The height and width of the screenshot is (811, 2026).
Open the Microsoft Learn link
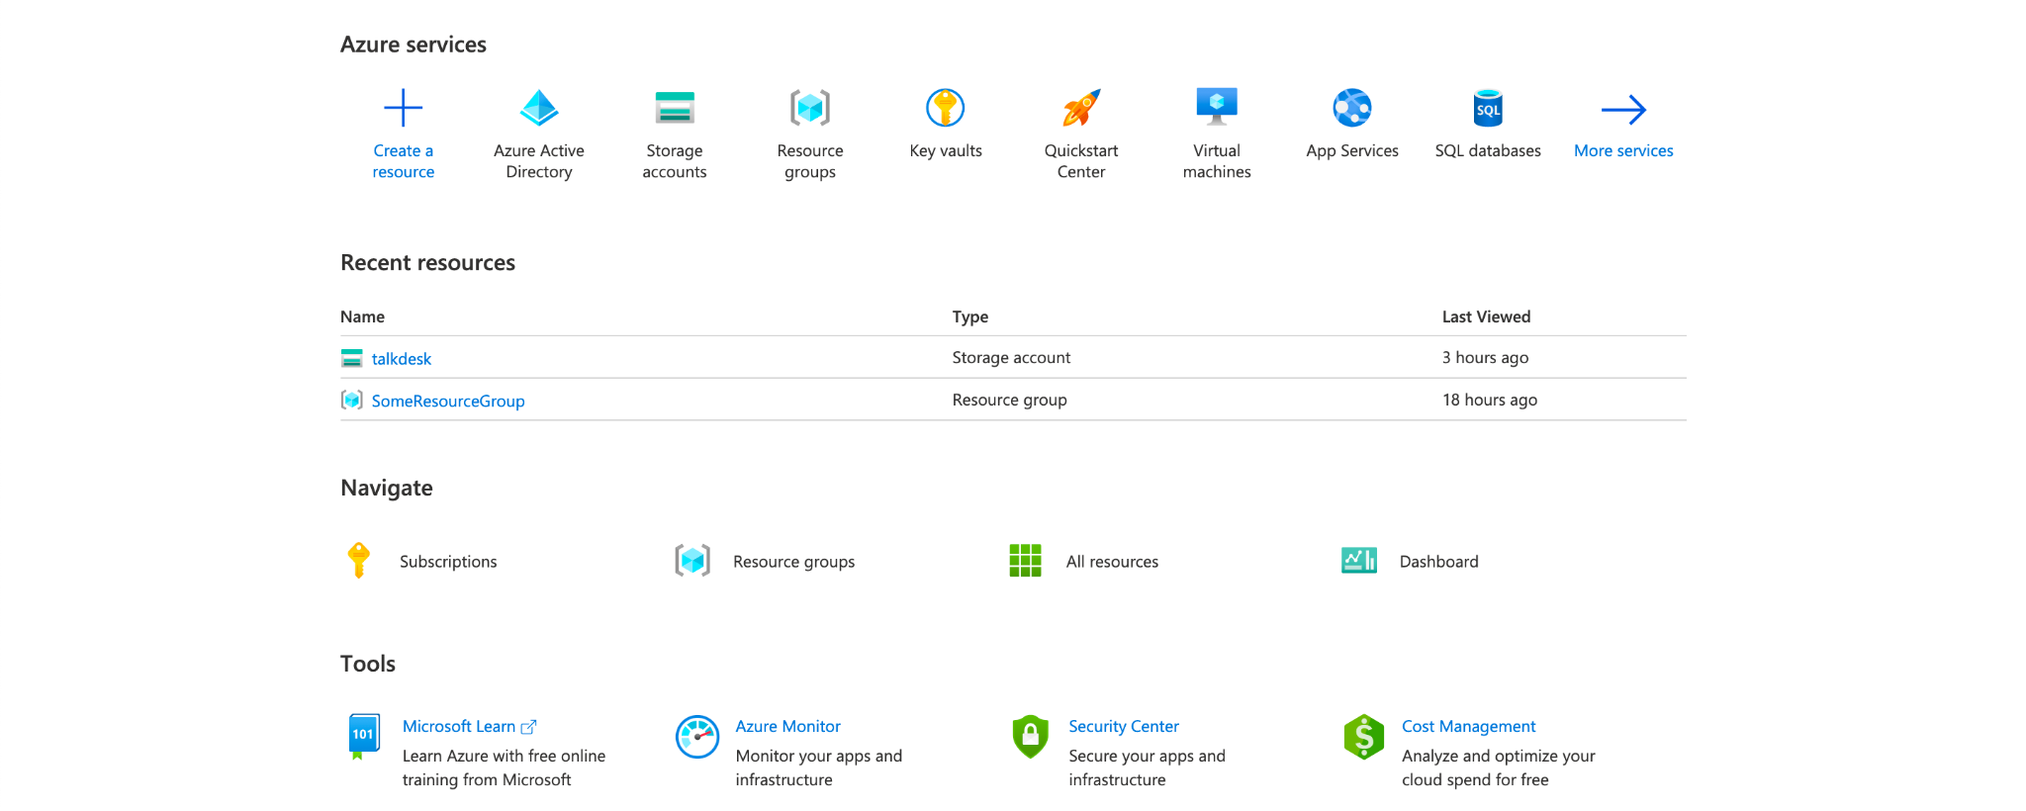pyautogui.click(x=459, y=726)
